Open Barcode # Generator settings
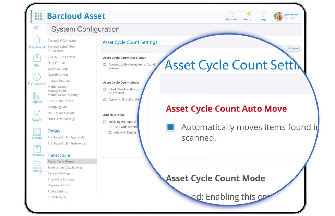This screenshot has height=216, width=335. pos(62,41)
